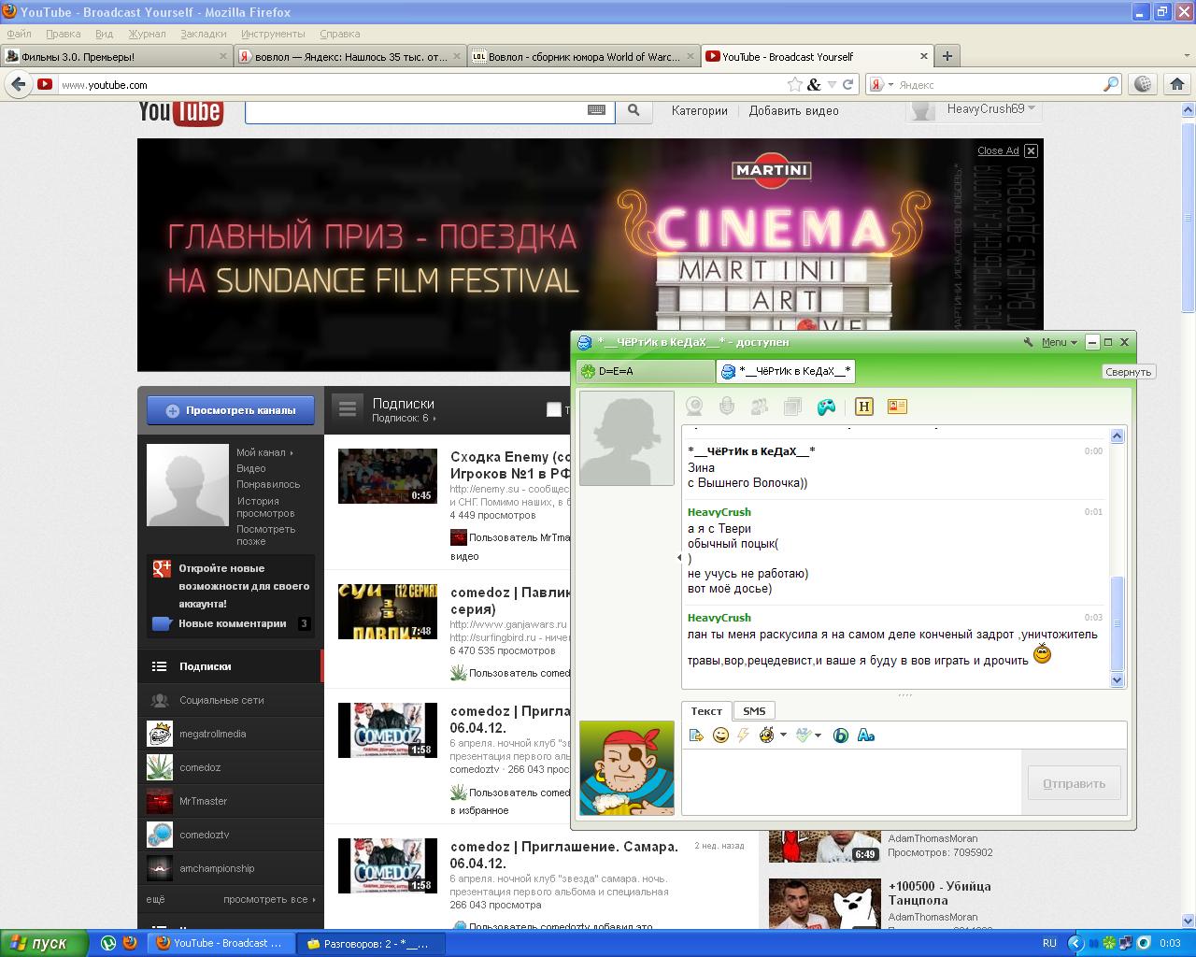Expand the spell-check dropdown arrow

(818, 736)
